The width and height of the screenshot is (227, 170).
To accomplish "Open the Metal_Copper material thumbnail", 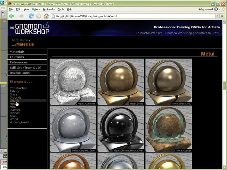I will (x=169, y=129).
